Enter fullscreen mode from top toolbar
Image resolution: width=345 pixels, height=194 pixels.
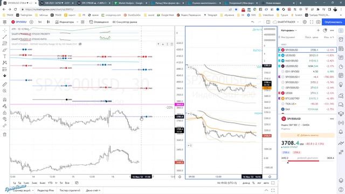click(x=312, y=22)
